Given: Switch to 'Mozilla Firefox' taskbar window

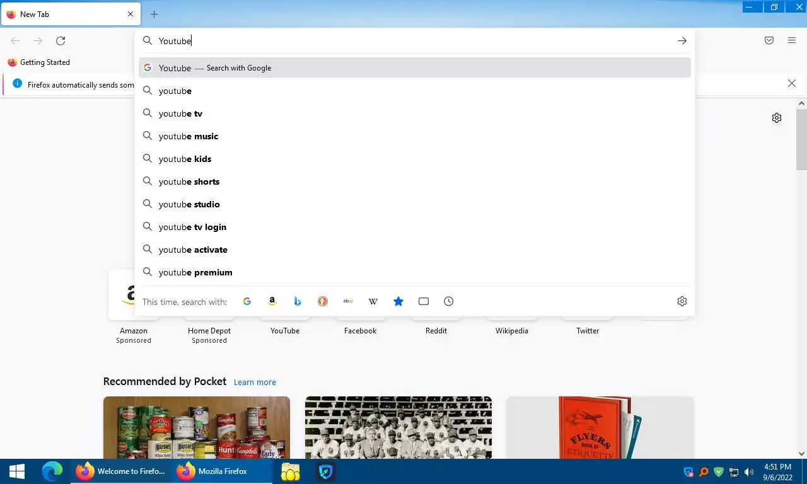Looking at the screenshot, I should 221,471.
